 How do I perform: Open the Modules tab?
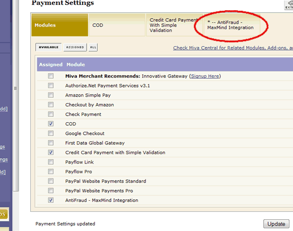[59, 25]
